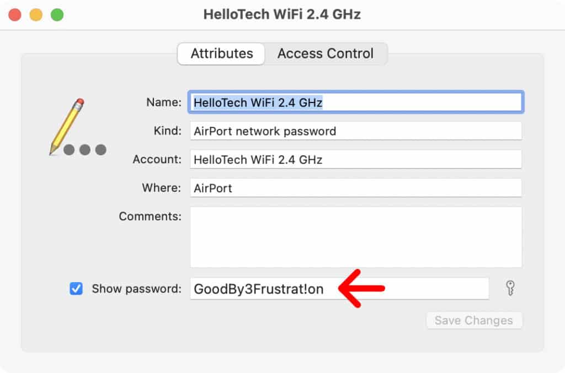Click the Where field showing AirPort
This screenshot has width=565, height=373.
click(x=356, y=187)
